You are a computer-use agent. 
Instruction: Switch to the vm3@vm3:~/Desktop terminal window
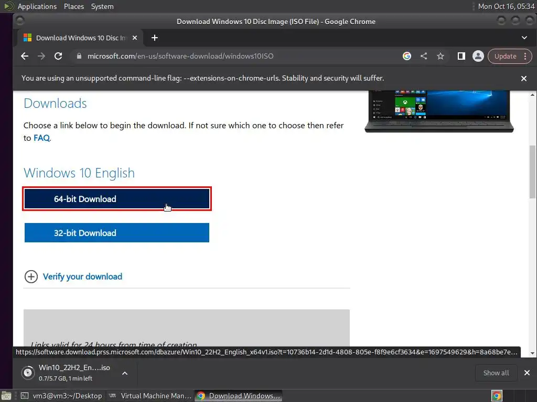[x=61, y=396]
